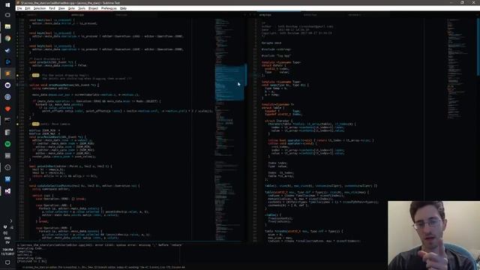The image size is (480, 270).
Task: Open the Selection menu
Action: 40,8
